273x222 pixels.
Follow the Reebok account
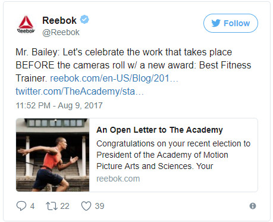click(231, 23)
